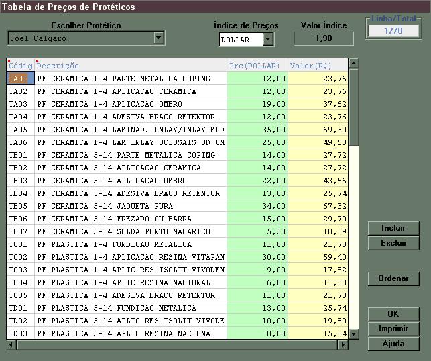
Task: Select the Joel Calgaro combo box field
Action: 86,38
